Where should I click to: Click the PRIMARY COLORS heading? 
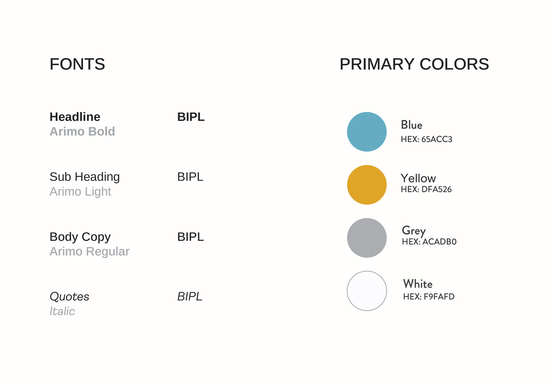tap(414, 64)
